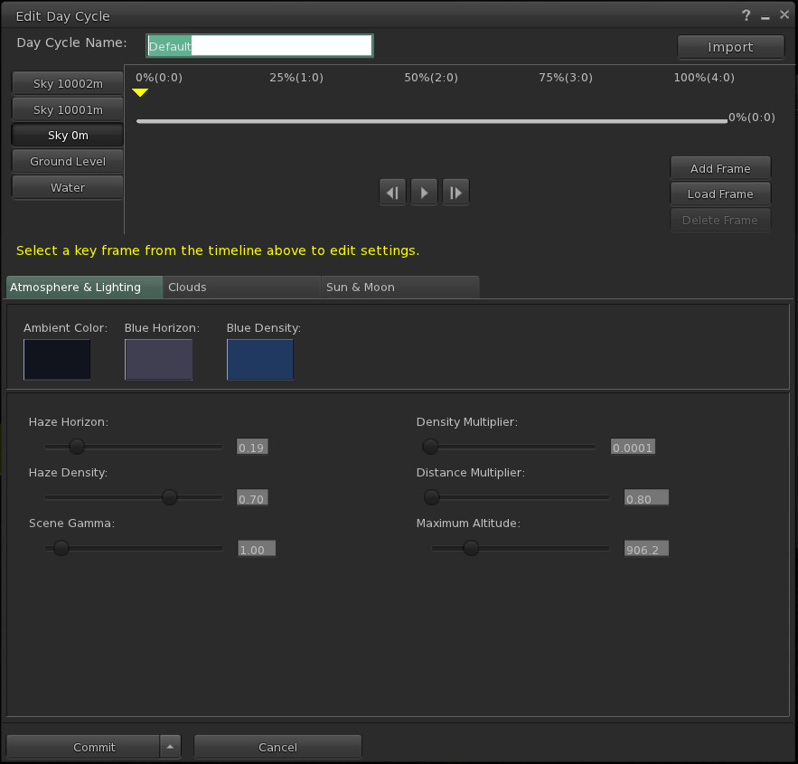The image size is (798, 764).
Task: Click the 75%(3:0) timeline label
Action: [566, 78]
